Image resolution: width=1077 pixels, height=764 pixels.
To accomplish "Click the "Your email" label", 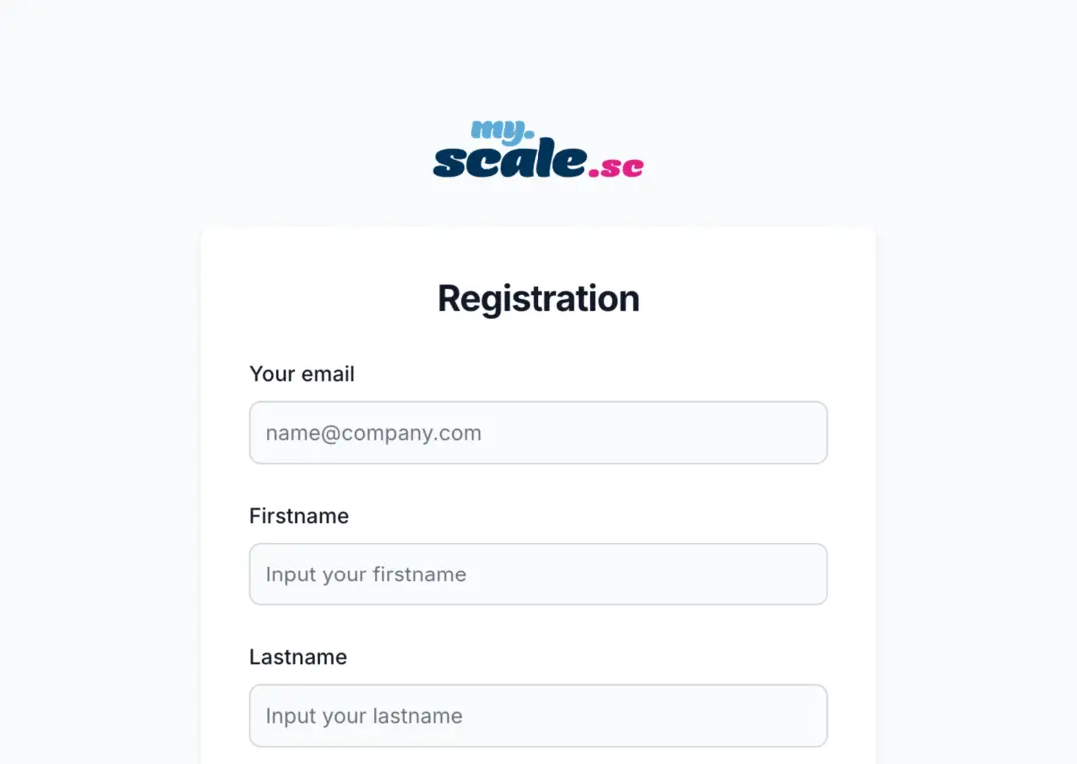I will click(x=302, y=374).
